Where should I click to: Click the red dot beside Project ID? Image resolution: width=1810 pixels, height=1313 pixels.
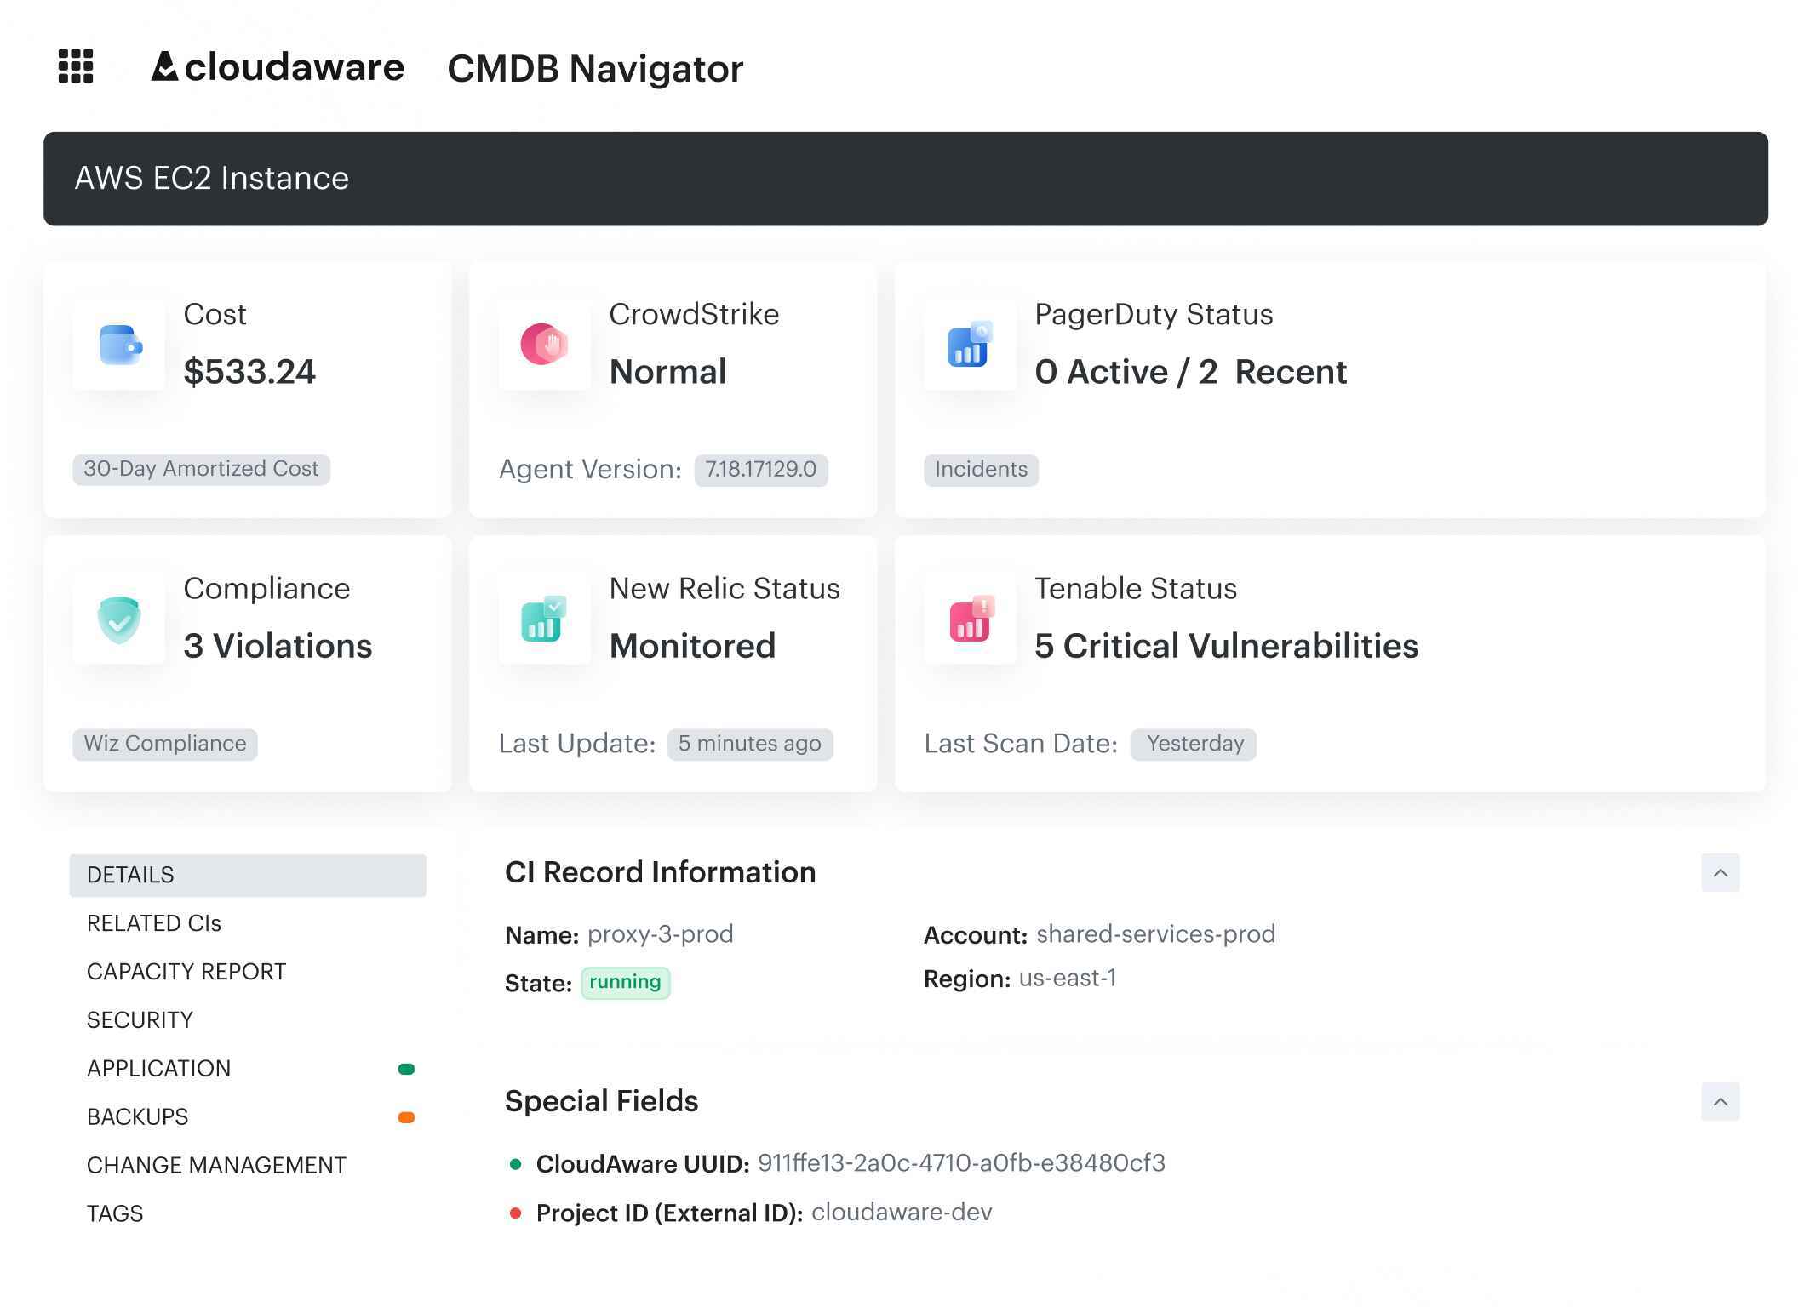517,1212
